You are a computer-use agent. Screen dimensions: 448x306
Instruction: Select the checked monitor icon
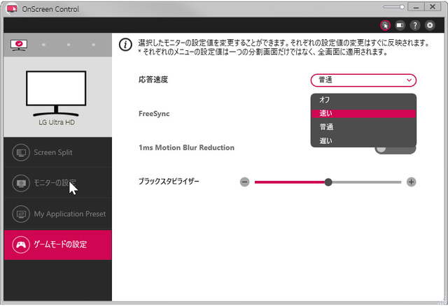[19, 45]
